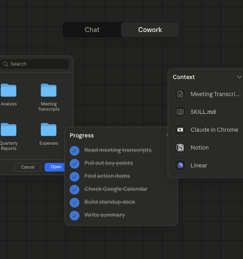Open the Expenses folder icon
Viewport: 243px width, 259px height.
49,130
